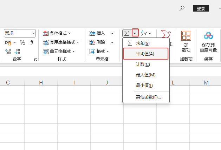Click the decrease decimal icon
The height and width of the screenshot is (150, 221).
pos(17,51)
